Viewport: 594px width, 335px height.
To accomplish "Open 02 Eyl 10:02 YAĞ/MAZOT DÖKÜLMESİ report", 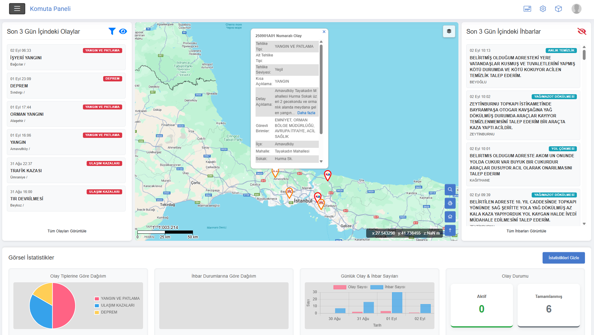I will coord(523,115).
